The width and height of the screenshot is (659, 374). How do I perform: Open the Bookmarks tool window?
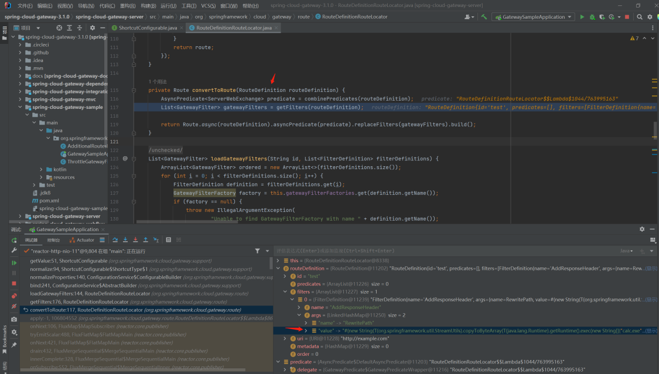pyautogui.click(x=5, y=339)
